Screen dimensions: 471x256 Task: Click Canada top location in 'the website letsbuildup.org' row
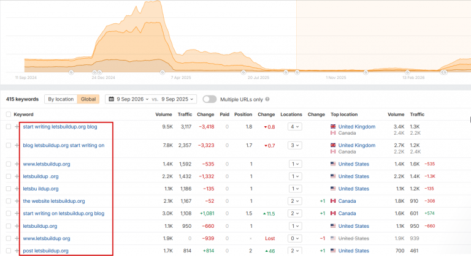[347, 201]
